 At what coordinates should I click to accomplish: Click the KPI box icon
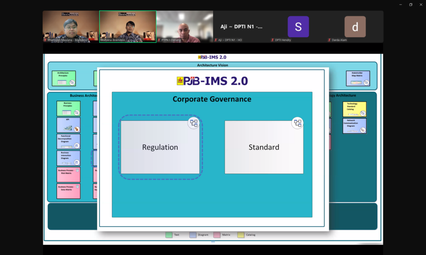tap(77, 129)
